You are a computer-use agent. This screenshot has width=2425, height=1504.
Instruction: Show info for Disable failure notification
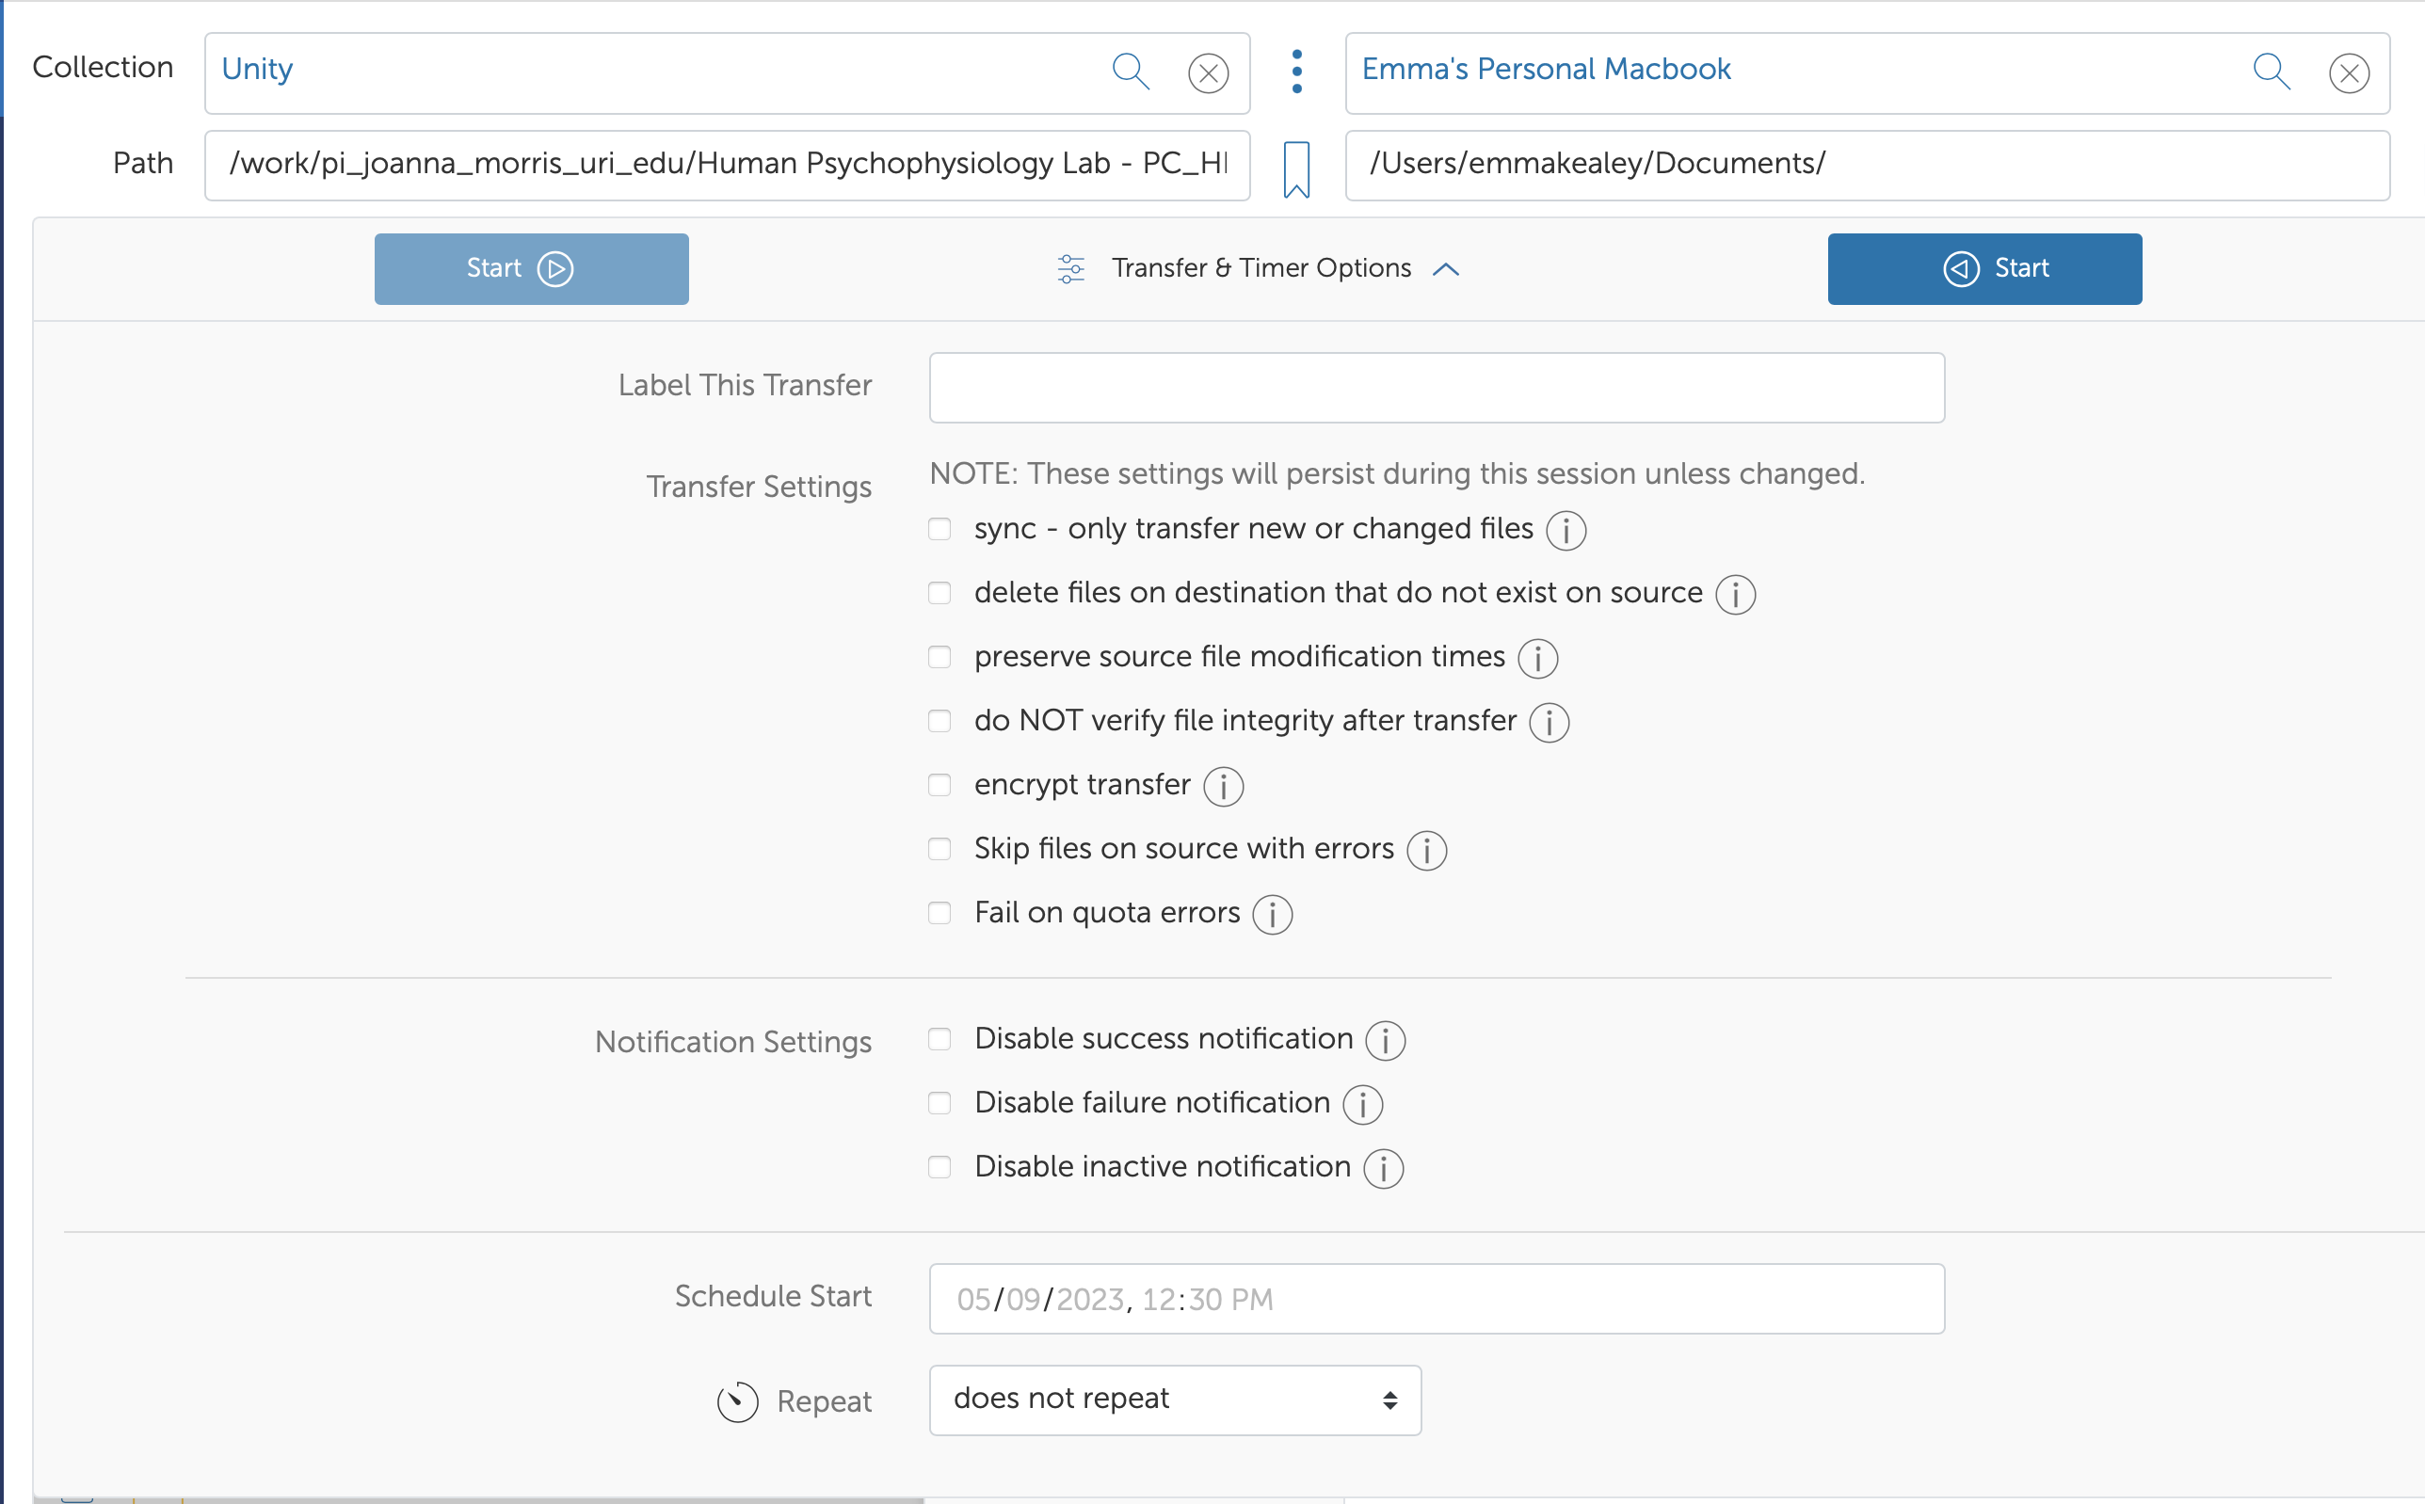click(x=1361, y=1104)
